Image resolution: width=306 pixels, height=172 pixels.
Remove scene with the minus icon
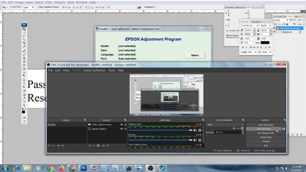point(53,145)
